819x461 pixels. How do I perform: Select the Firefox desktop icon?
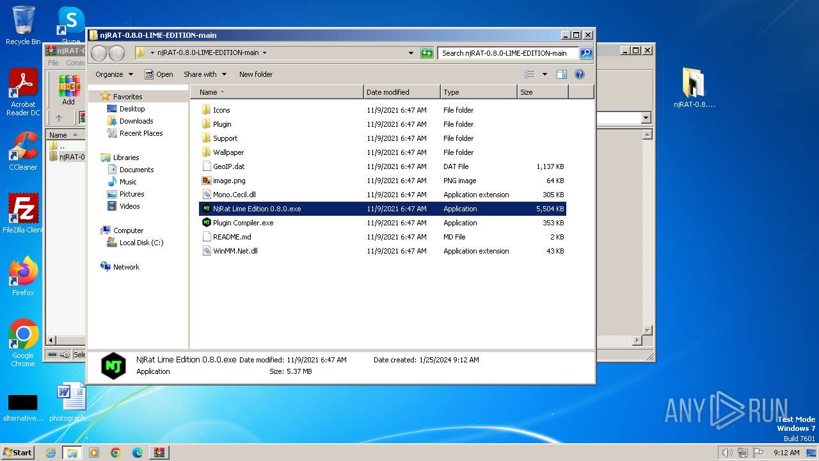tap(23, 276)
